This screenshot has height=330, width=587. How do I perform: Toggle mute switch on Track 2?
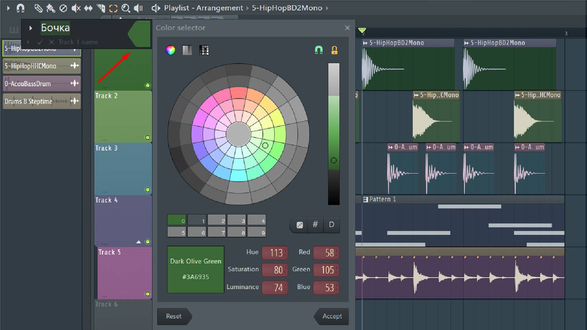click(x=148, y=138)
